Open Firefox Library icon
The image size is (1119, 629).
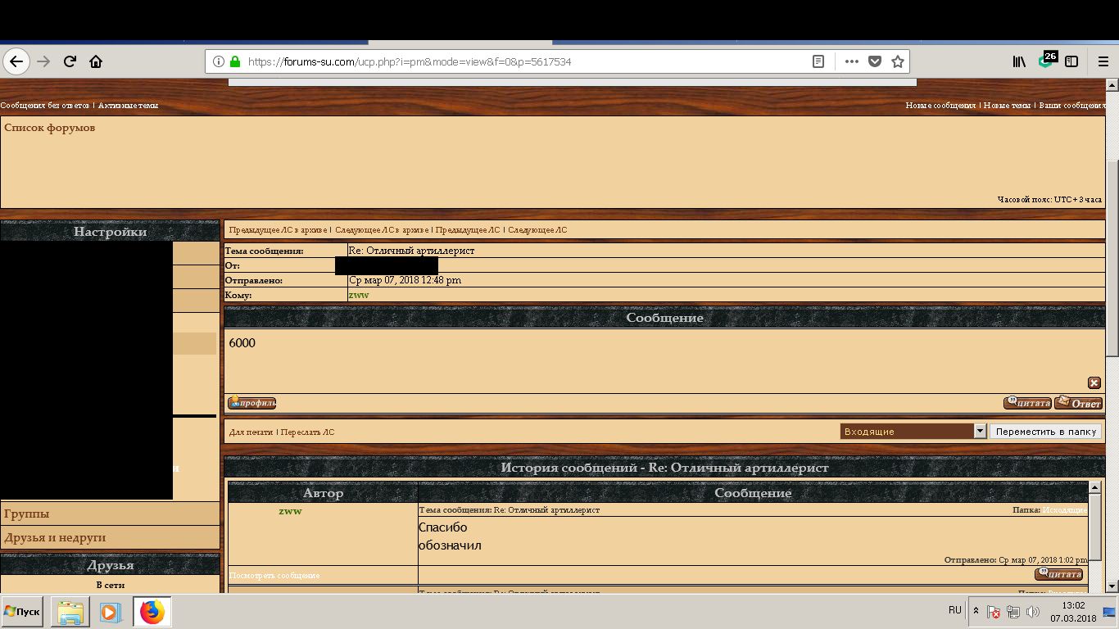coord(1019,61)
